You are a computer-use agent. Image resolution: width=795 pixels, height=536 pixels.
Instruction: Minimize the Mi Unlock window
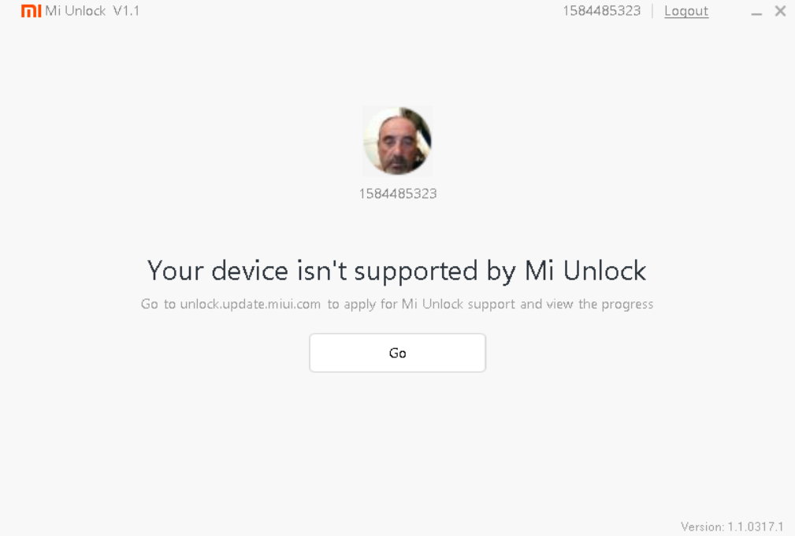coord(756,13)
